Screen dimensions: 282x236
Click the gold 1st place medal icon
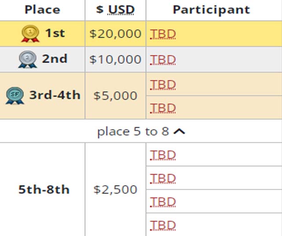tap(30, 34)
